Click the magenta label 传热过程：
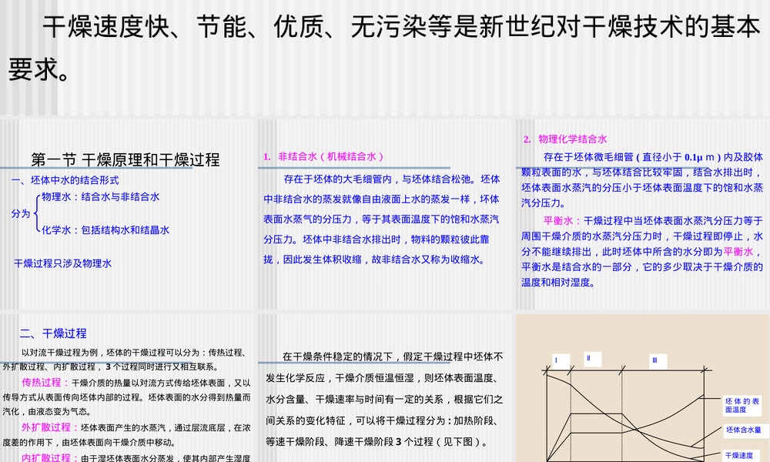 click(46, 383)
